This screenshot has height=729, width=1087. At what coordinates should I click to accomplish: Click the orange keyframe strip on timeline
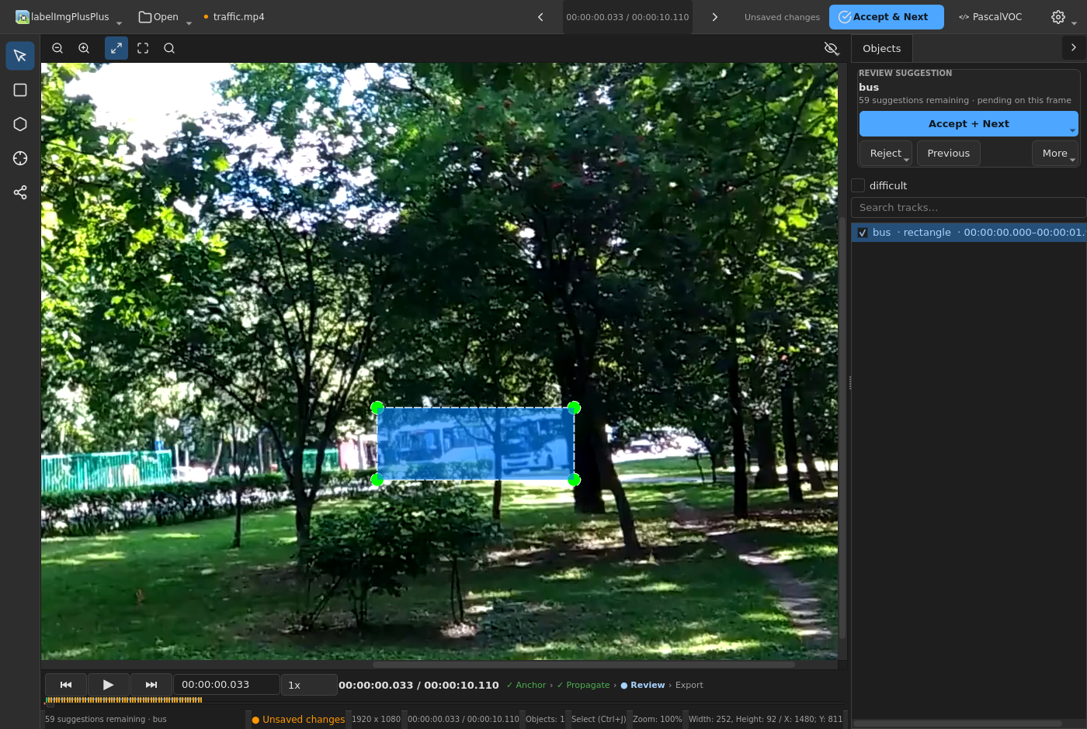click(124, 700)
